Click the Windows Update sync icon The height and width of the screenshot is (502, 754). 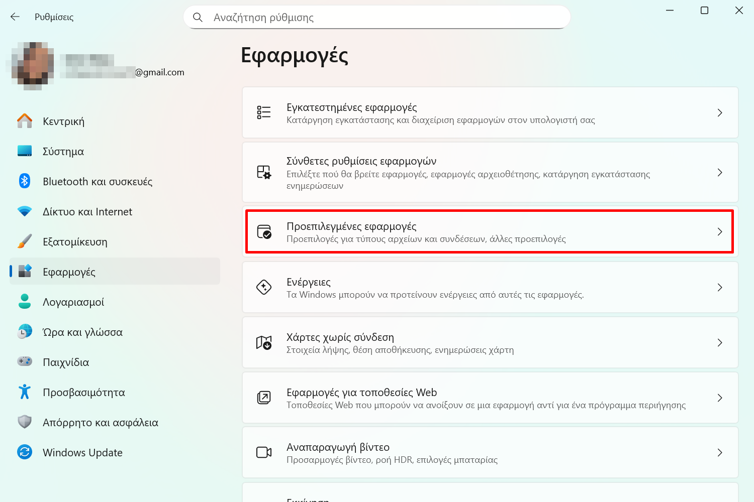(25, 452)
